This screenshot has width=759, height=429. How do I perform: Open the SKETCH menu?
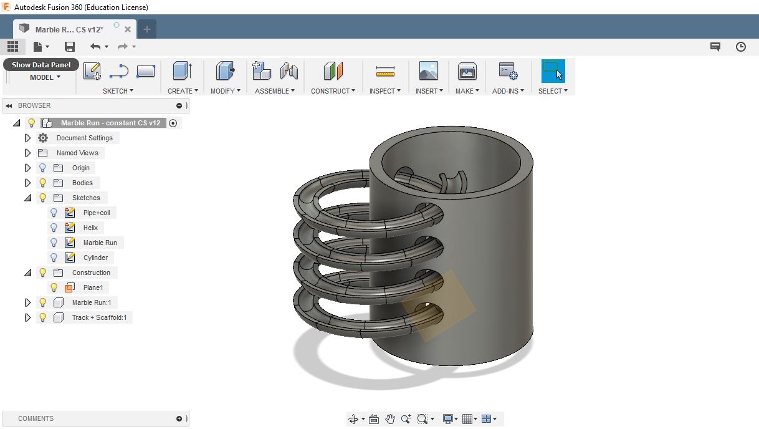pyautogui.click(x=118, y=91)
